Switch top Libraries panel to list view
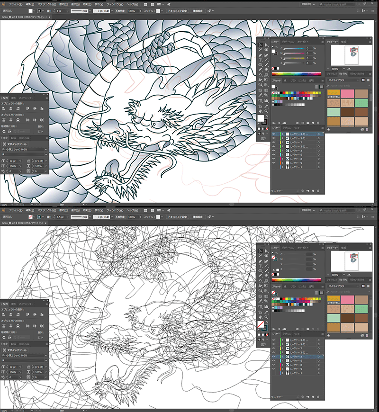379x412 pixels. click(368, 80)
